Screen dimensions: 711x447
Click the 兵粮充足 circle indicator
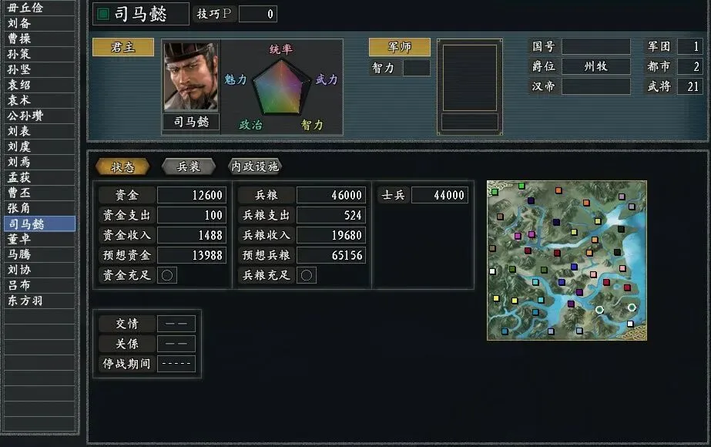[x=307, y=275]
